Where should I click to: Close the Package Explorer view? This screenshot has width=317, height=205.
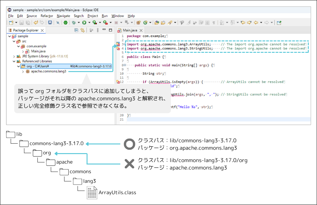click(42, 30)
